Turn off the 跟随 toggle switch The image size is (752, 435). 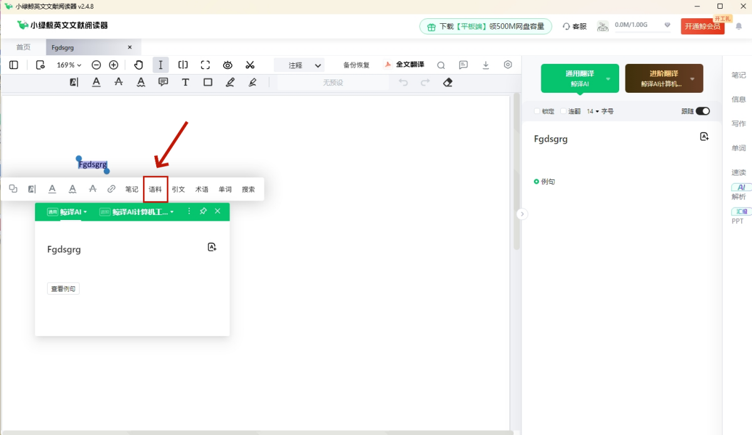coord(702,111)
